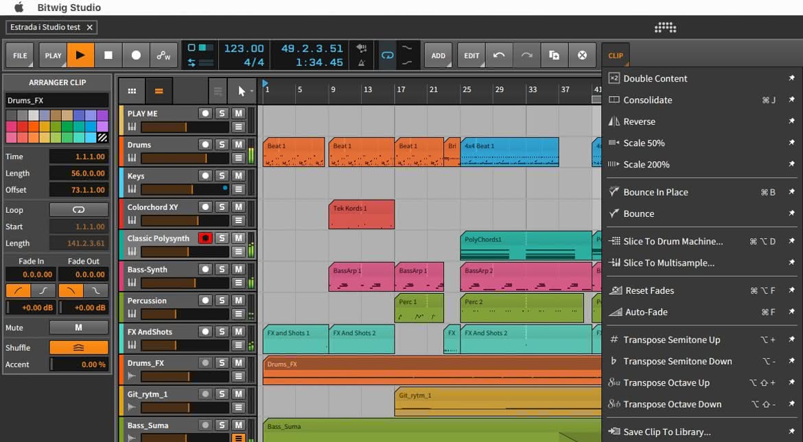Click the duplicate icon in toolbar
This screenshot has height=442, width=803.
(x=554, y=56)
